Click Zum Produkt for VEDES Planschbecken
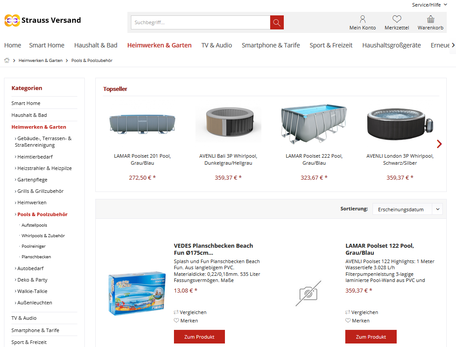The width and height of the screenshot is (456, 347). [199, 336]
